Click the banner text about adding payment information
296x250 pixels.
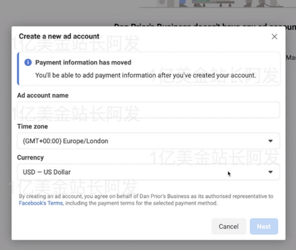coord(145,75)
